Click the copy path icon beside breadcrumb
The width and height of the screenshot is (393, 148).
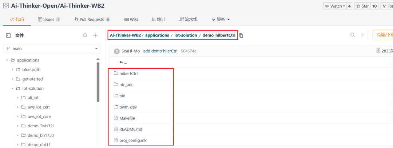click(x=241, y=35)
